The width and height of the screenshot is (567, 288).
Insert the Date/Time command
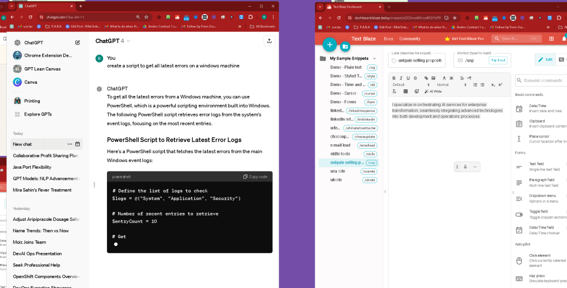coord(542,108)
